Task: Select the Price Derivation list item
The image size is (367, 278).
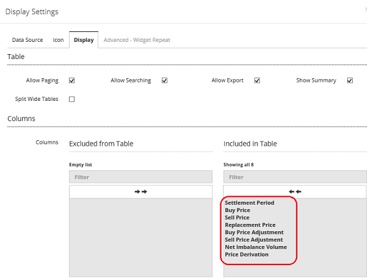Action: coord(247,255)
